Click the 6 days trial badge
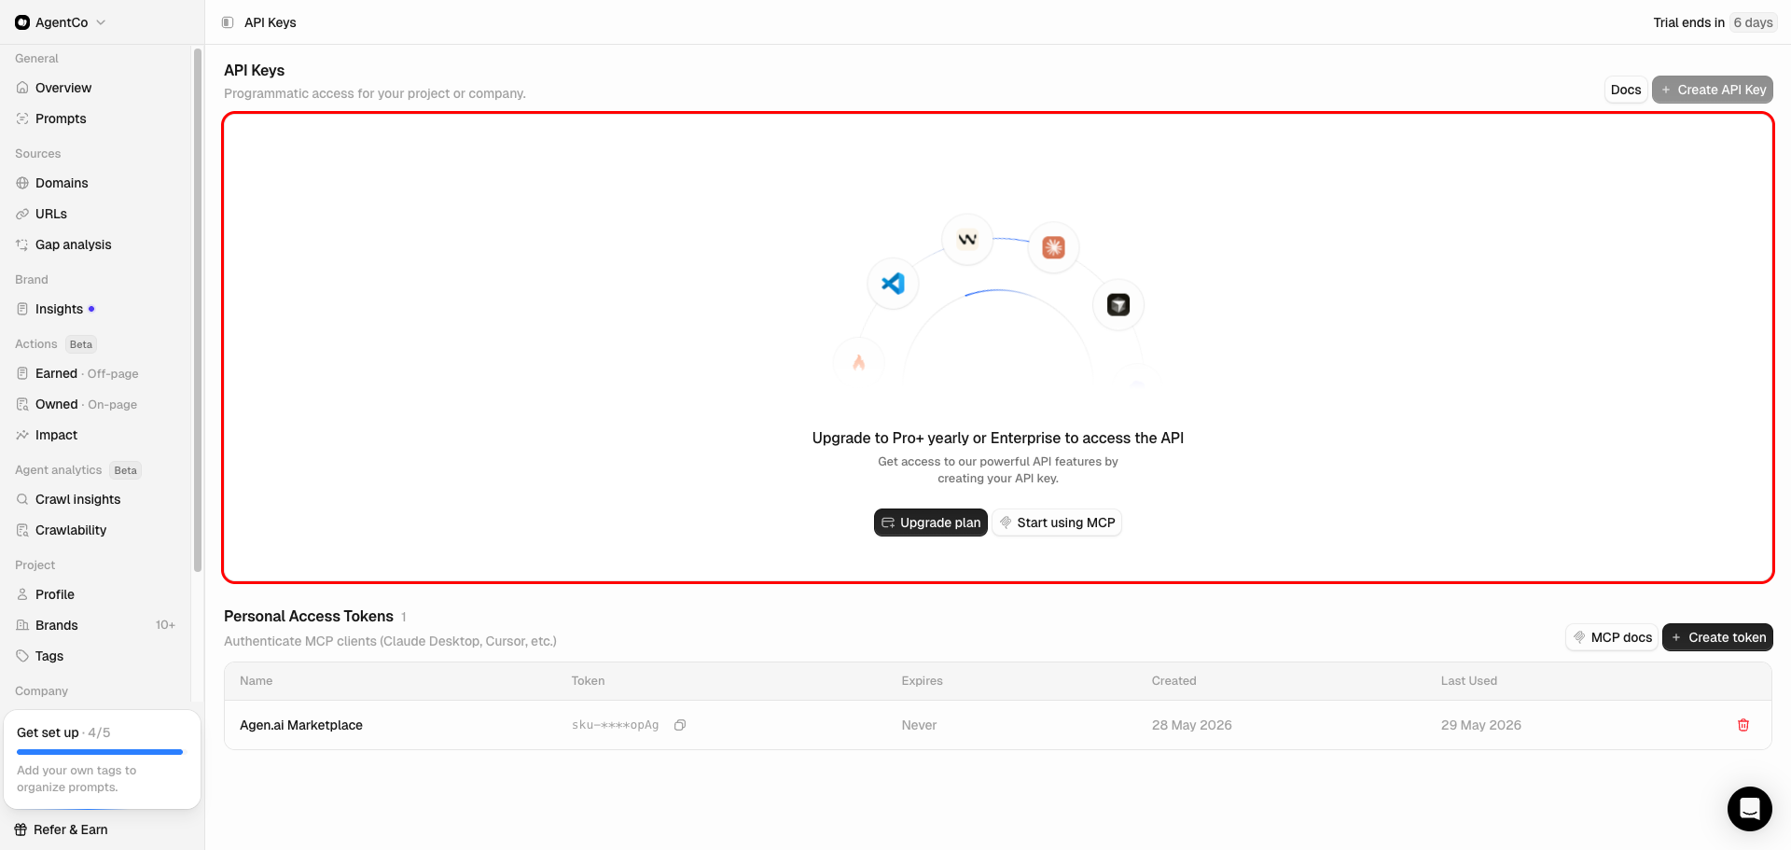1791x850 pixels. (1753, 22)
